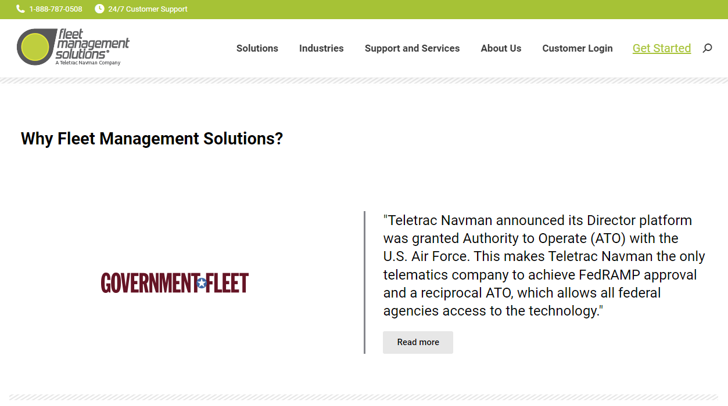Open the About Us menu
The height and width of the screenshot is (406, 728).
[x=501, y=48]
